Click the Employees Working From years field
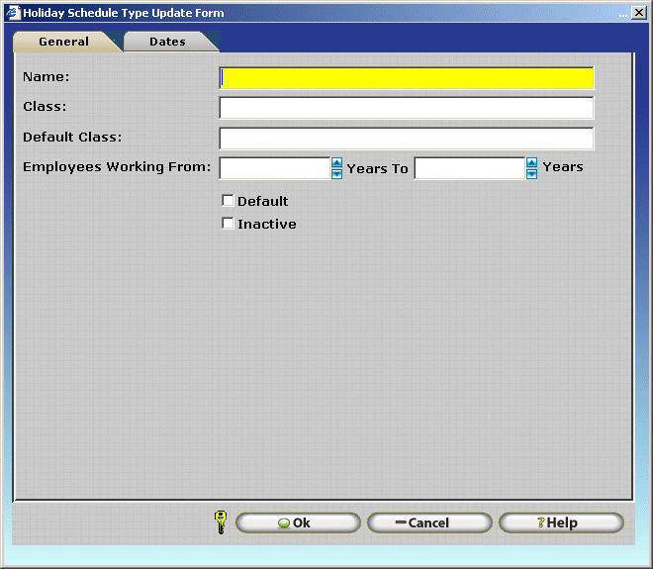 pyautogui.click(x=274, y=168)
